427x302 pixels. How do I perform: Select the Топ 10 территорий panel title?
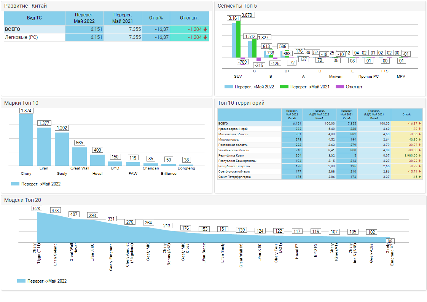[241, 103]
